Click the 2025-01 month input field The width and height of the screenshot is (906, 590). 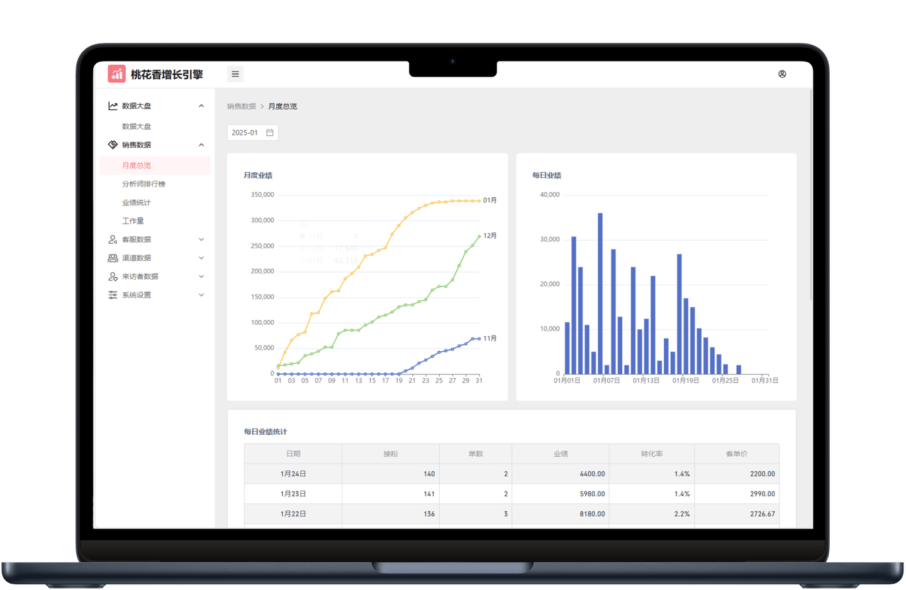pos(252,133)
